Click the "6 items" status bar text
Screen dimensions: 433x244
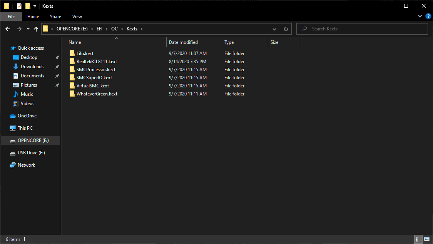pyautogui.click(x=13, y=239)
